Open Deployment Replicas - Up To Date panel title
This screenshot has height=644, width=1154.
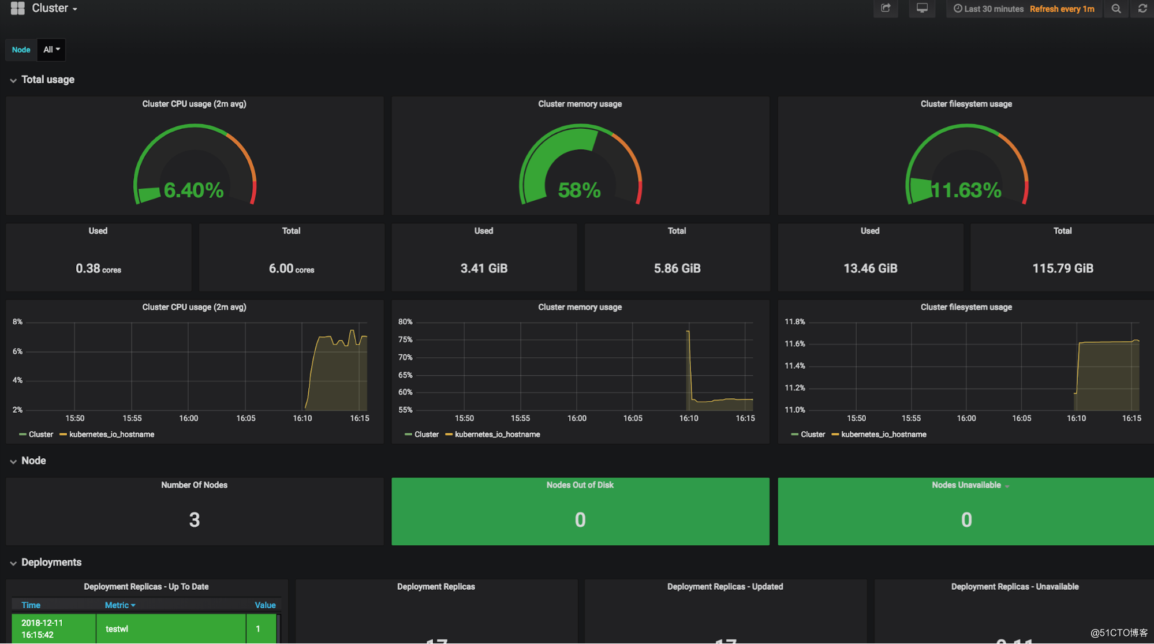[146, 586]
